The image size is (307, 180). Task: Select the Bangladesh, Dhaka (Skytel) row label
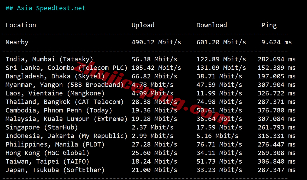pyautogui.click(x=55, y=76)
